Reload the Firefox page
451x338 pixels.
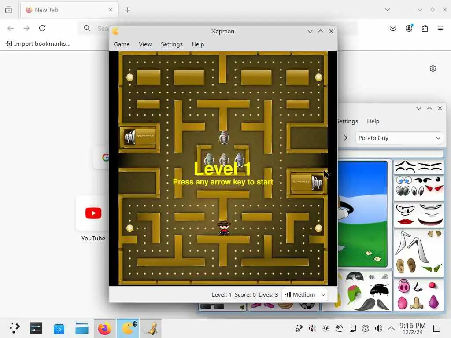[x=42, y=28]
